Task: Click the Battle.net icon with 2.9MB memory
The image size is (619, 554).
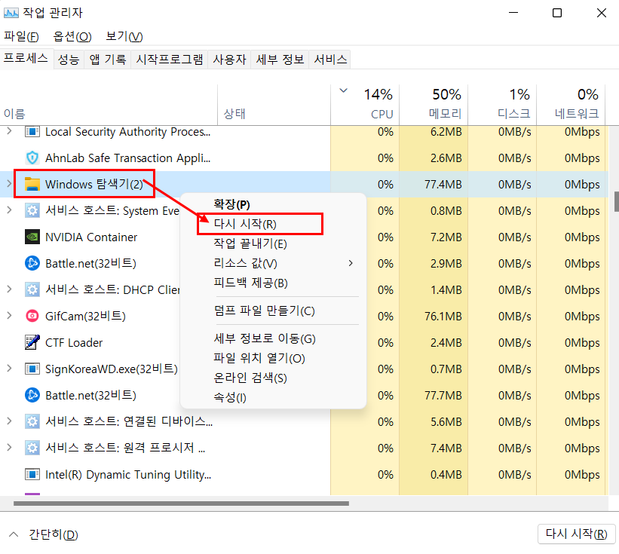Action: coord(32,263)
